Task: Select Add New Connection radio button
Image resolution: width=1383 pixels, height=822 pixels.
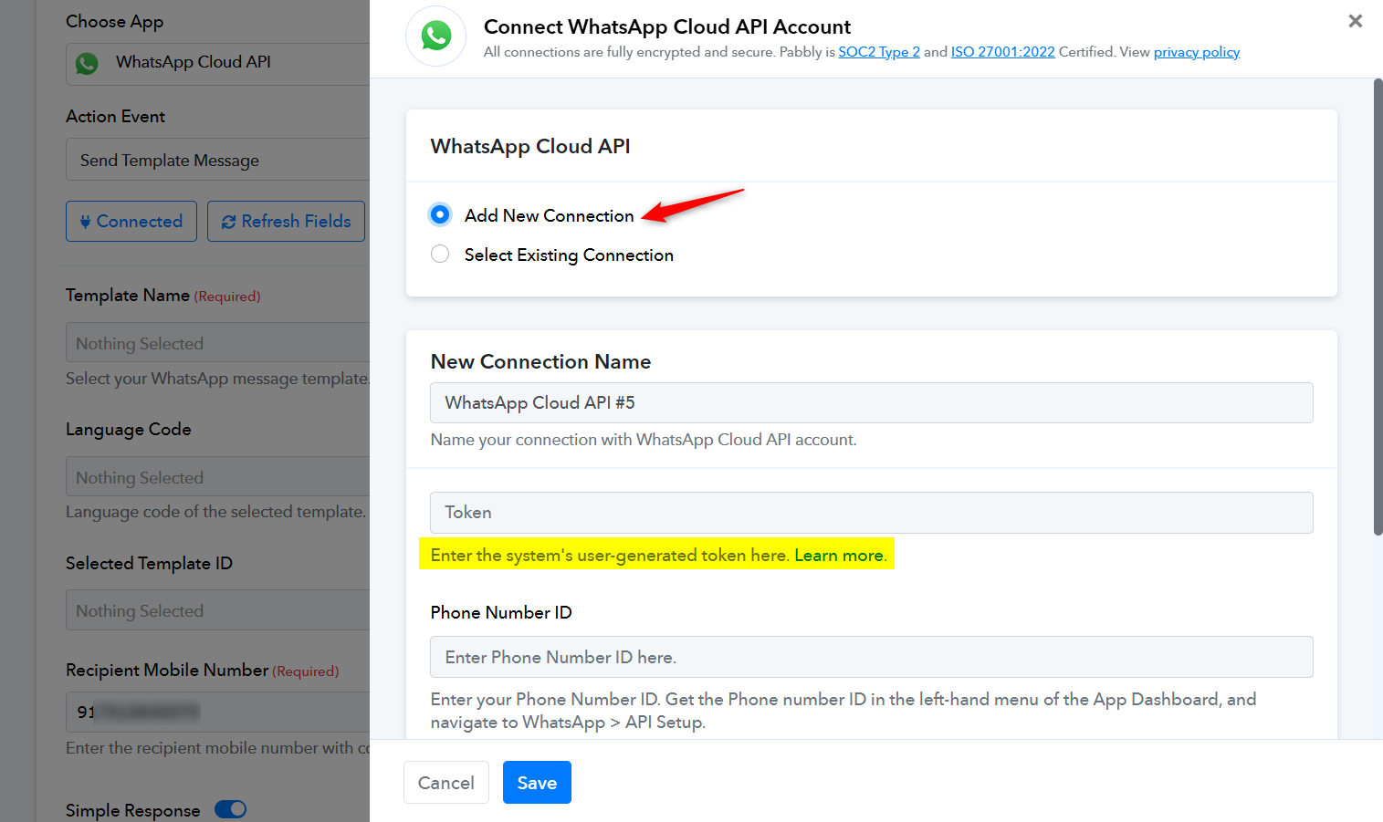Action: point(440,214)
